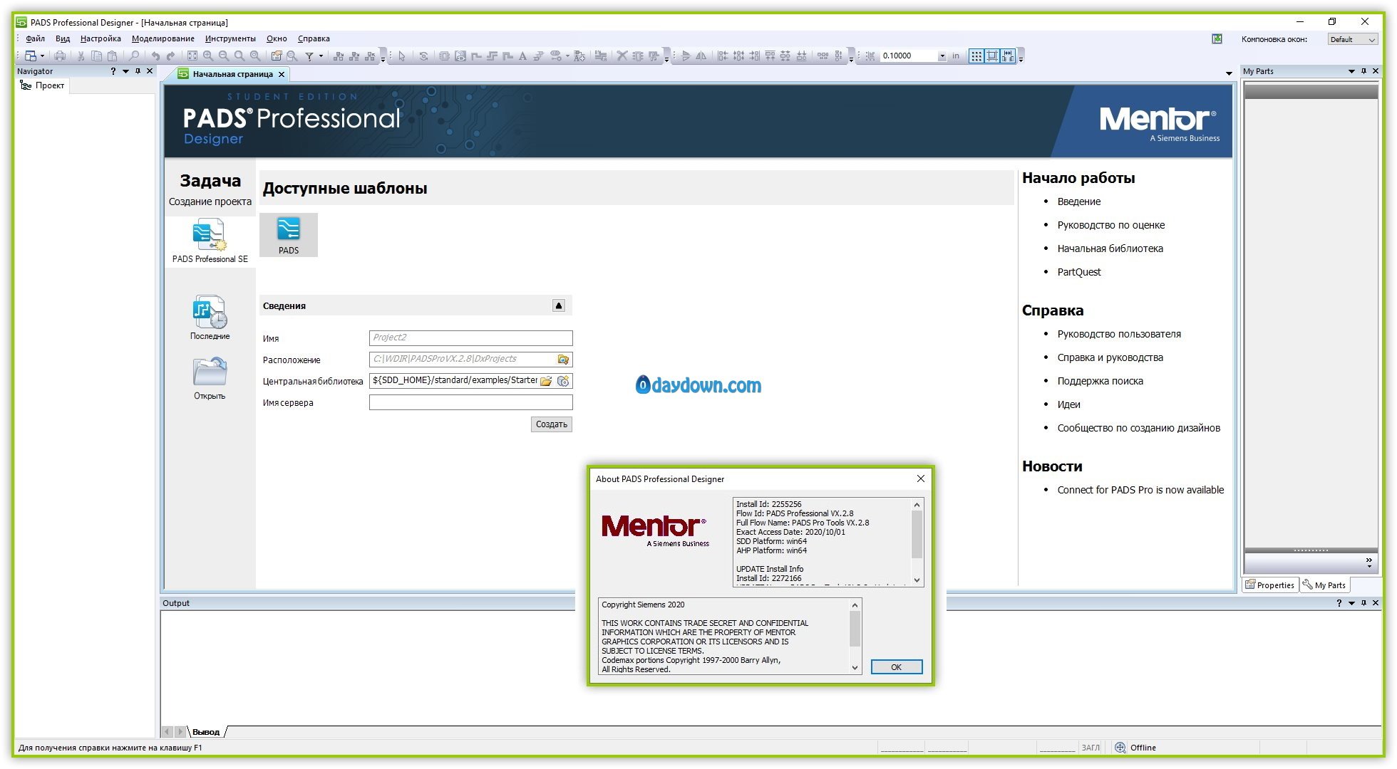This screenshot has height=769, width=1397.
Task: Click the Имя сервера input field
Action: [x=470, y=402]
